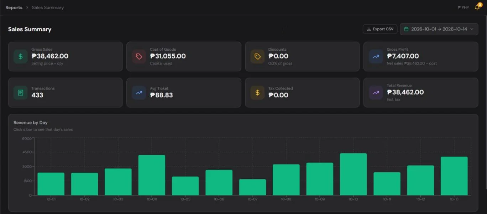Click the Revenue by Day heading

coord(31,122)
